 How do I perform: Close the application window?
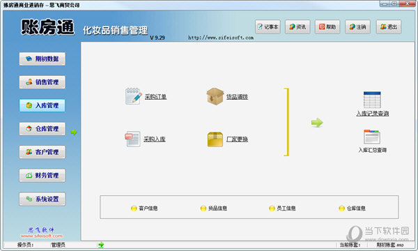coord(408,3)
